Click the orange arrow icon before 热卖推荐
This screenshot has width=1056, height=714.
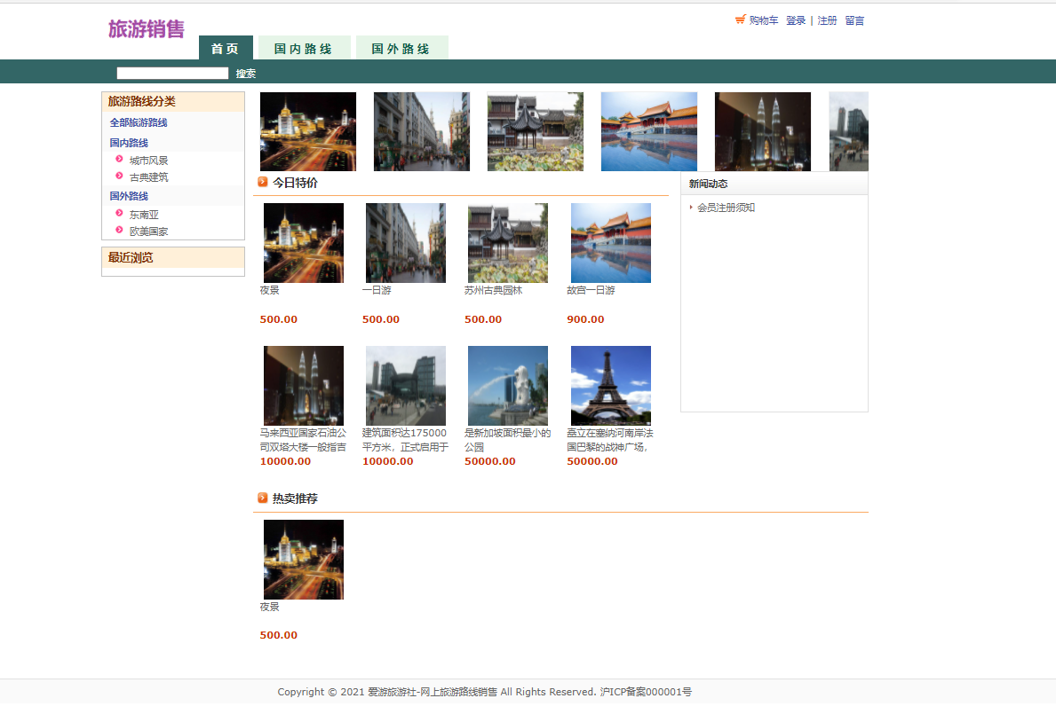pyautogui.click(x=262, y=497)
